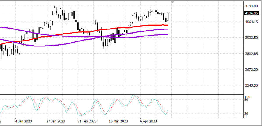
Task: Click the 4194.80 price axis label
Action: (x=252, y=6)
